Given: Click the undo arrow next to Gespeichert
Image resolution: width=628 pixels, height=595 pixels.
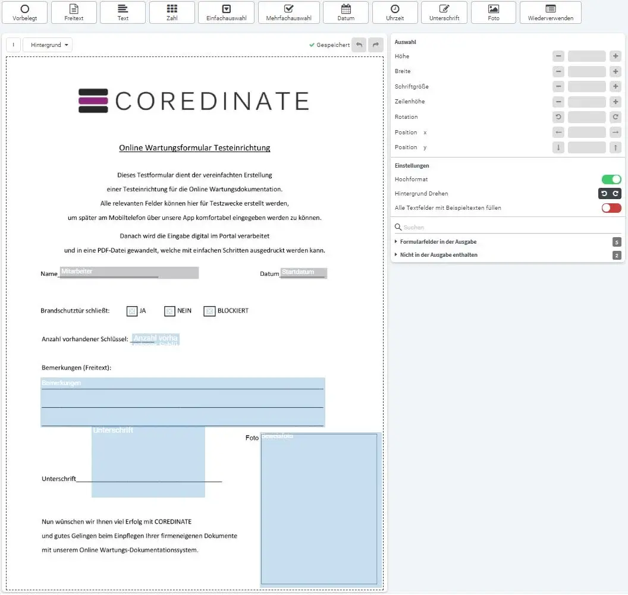Looking at the screenshot, I should pos(359,45).
